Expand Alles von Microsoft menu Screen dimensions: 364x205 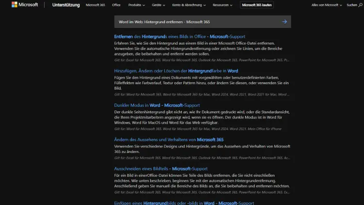327,5
